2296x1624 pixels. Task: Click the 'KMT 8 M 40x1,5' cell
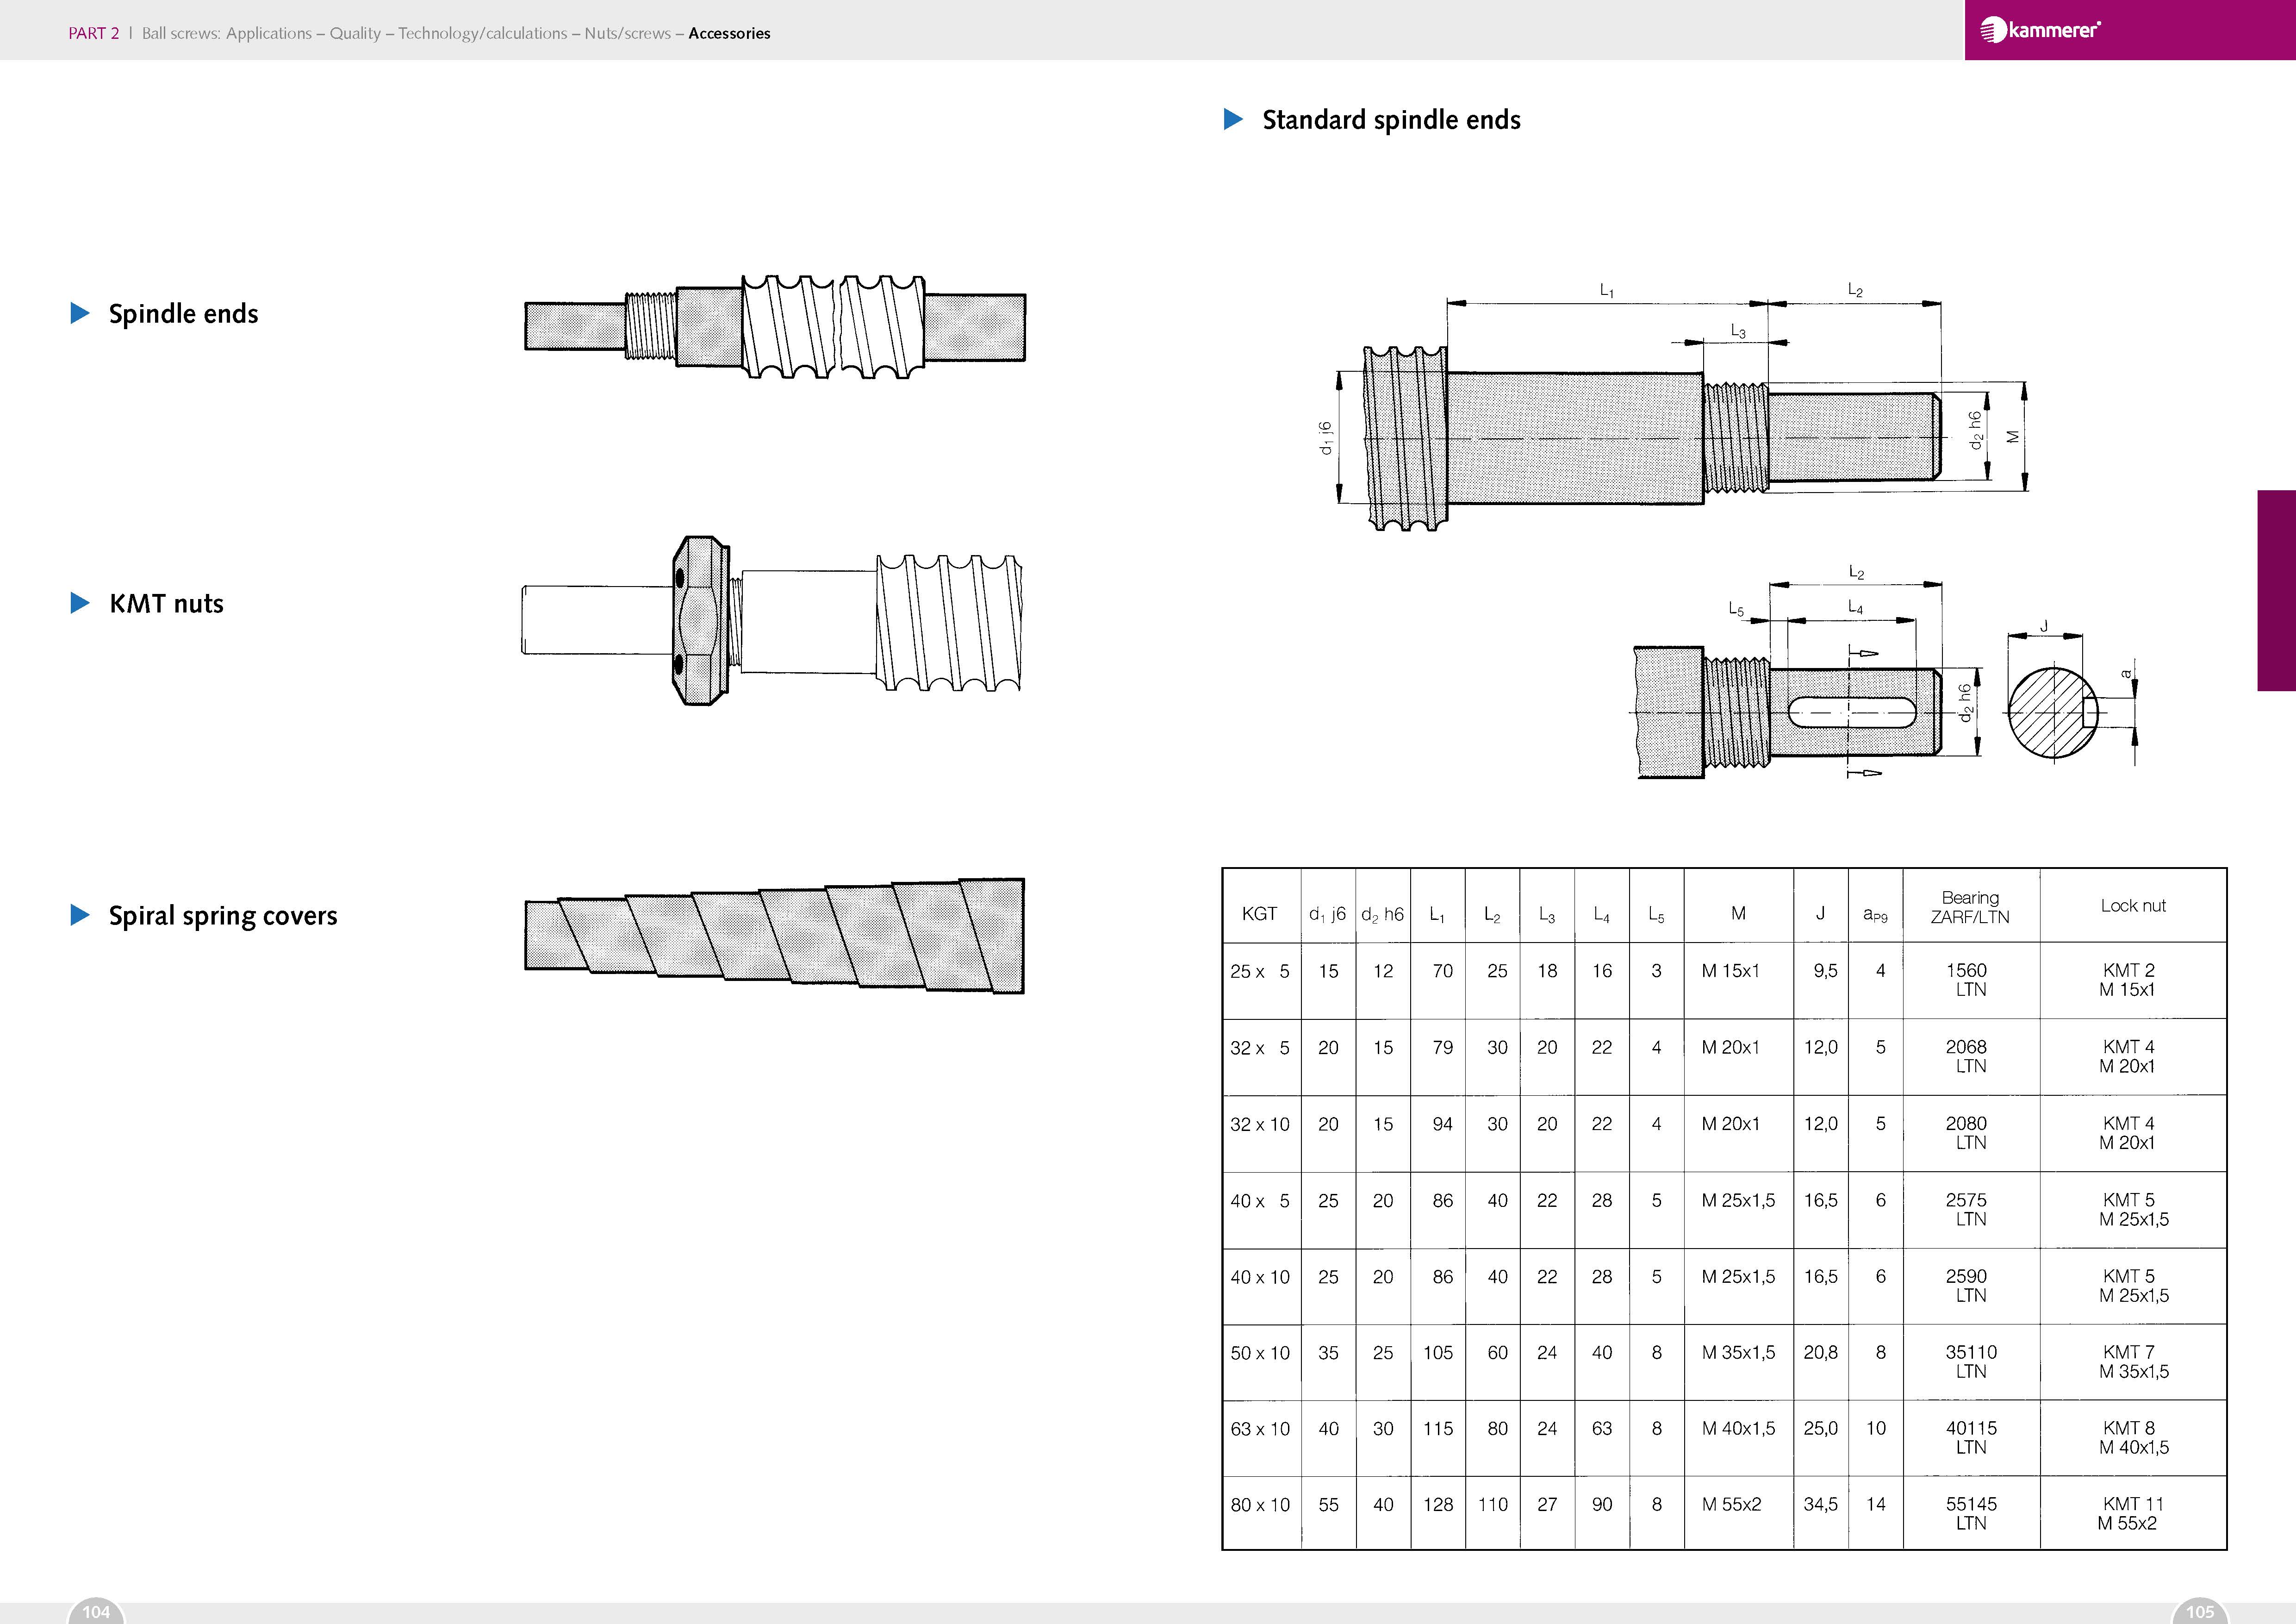(x=2134, y=1438)
